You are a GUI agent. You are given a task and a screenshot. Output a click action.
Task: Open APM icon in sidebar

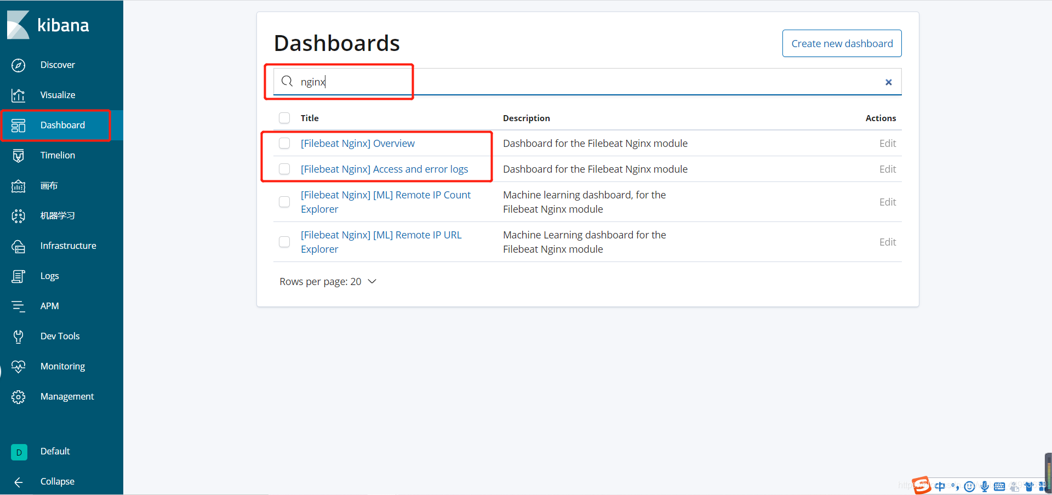tap(18, 306)
